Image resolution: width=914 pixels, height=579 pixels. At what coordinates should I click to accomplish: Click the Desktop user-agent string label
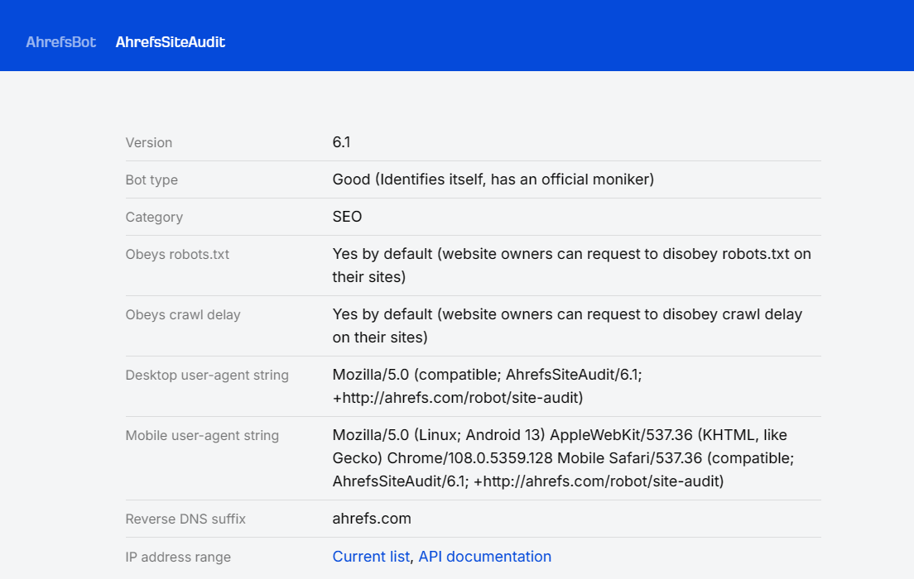pos(207,375)
